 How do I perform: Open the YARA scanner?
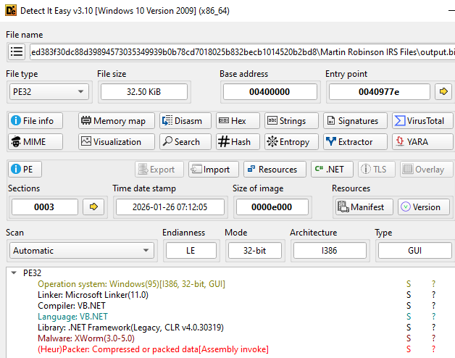419,142
